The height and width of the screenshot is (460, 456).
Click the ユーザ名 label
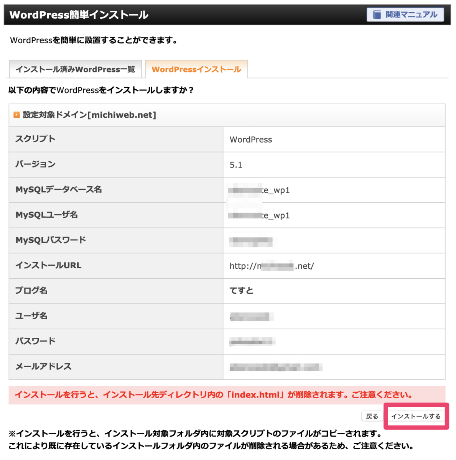(x=31, y=316)
